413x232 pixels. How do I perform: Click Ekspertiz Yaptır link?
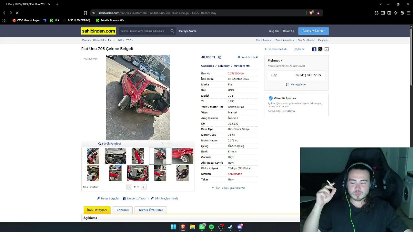click(135, 198)
